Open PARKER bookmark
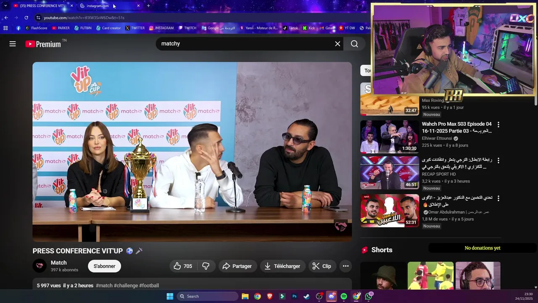 coord(61,28)
